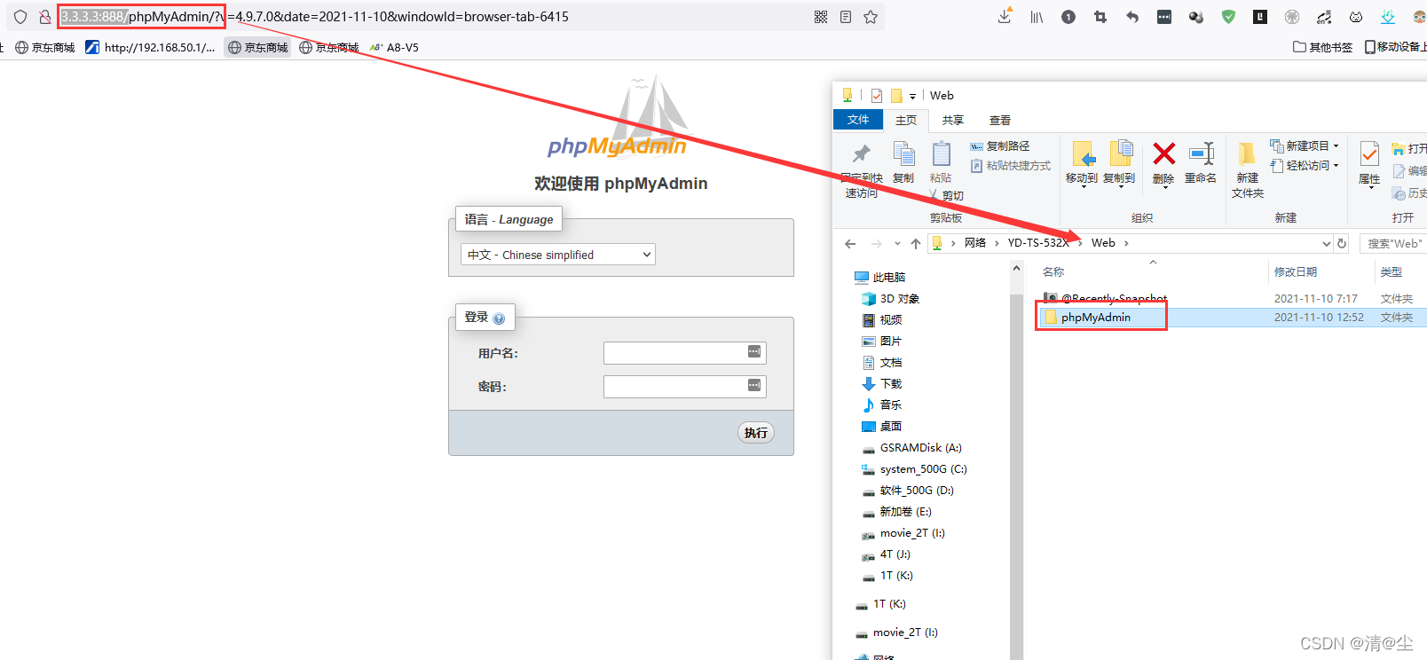Viewport: 1427px width, 660px height.
Task: Open the recent locations dropdown arrow in Explorer
Action: click(897, 243)
